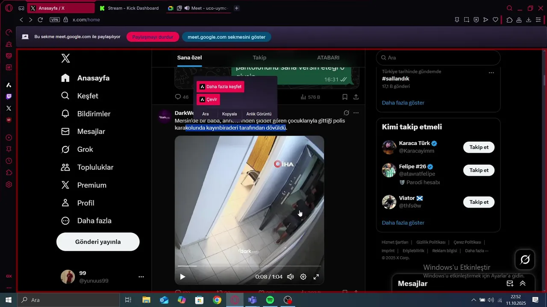Screen dimensions: 547x307
Task: Click Daha fazla göster under trends
Action: coord(403,103)
